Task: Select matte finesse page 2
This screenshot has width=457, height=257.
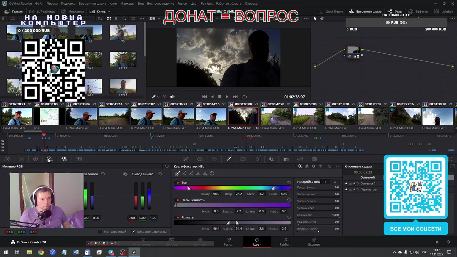Action: [x=335, y=182]
